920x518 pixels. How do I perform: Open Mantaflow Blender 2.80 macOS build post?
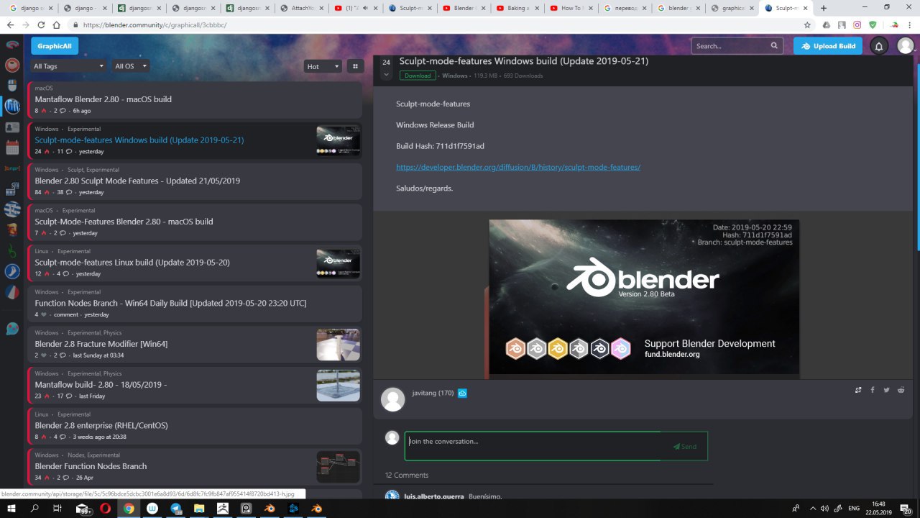pyautogui.click(x=103, y=99)
